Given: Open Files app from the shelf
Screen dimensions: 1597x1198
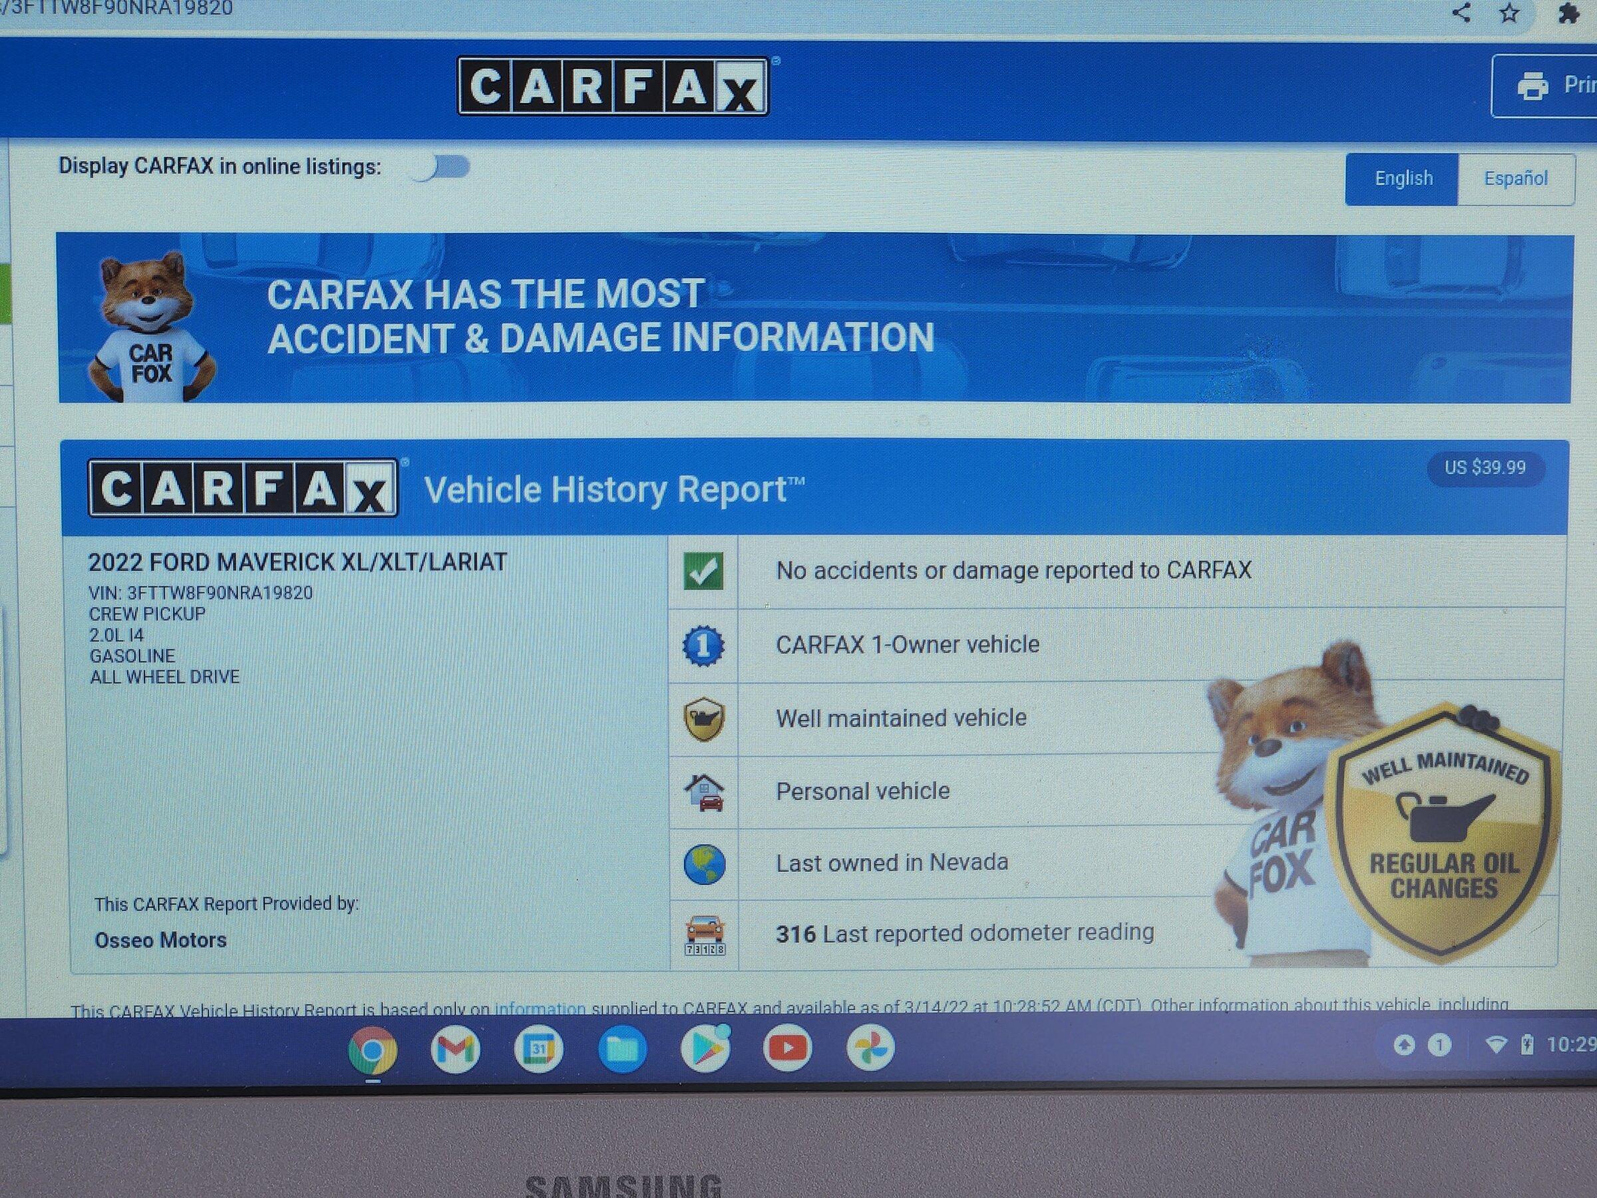Looking at the screenshot, I should 621,1048.
